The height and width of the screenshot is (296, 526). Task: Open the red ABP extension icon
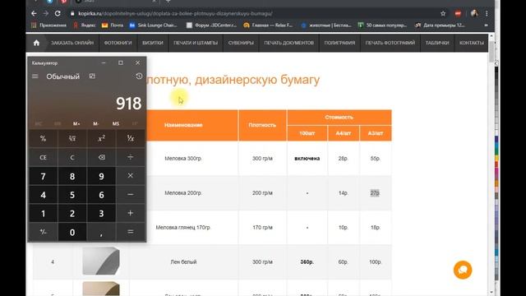458,13
